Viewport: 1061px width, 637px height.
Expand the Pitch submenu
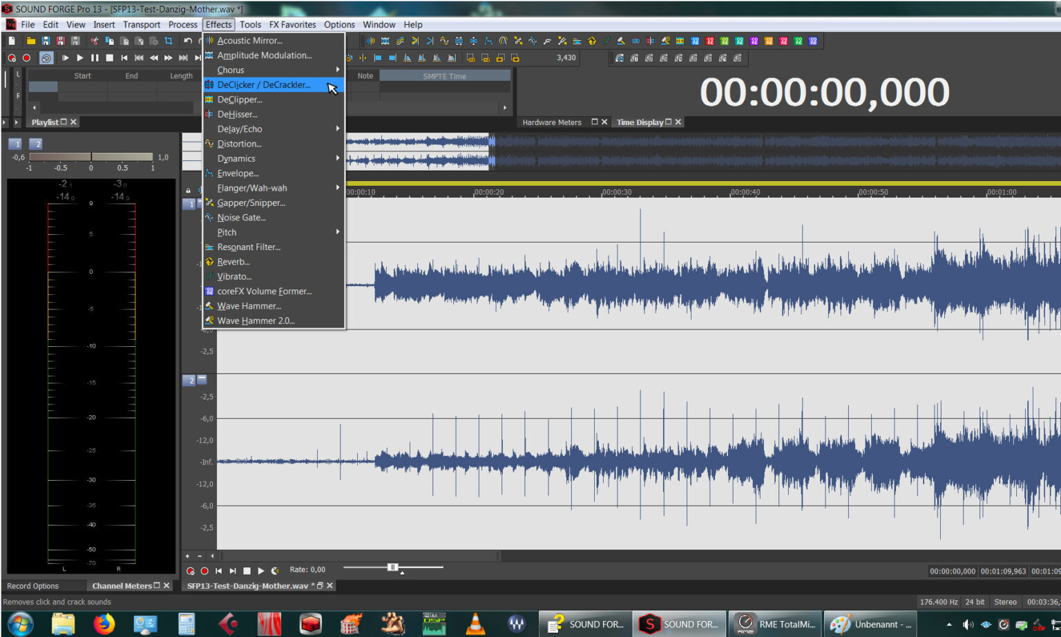(x=274, y=232)
